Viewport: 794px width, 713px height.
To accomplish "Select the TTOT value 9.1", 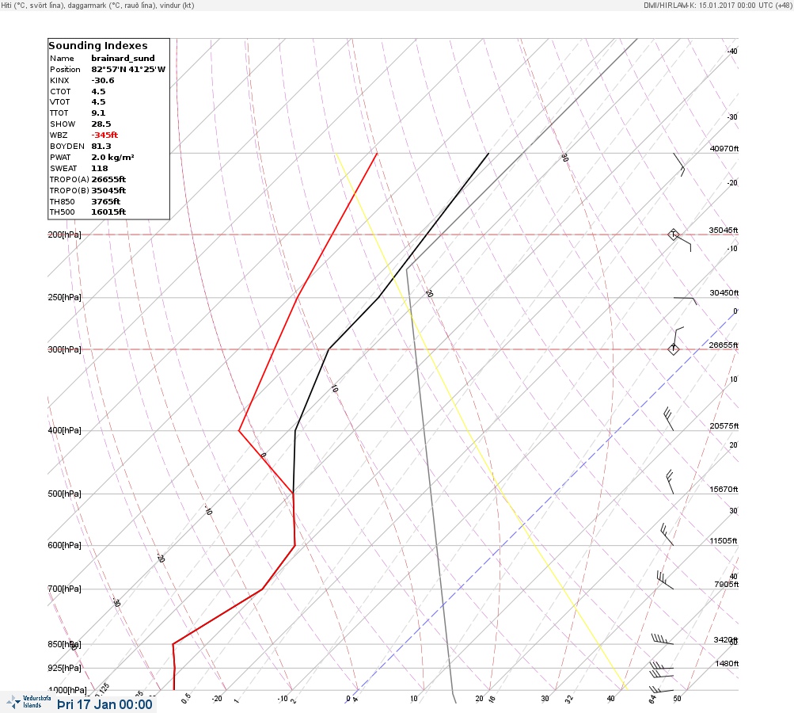I will tap(98, 113).
